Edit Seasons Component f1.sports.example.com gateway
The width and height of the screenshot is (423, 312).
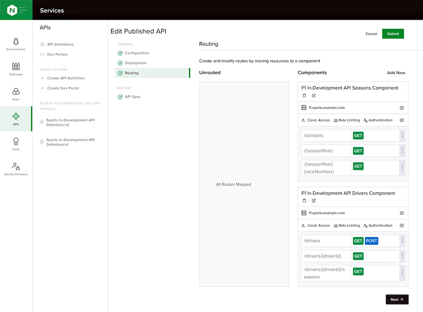tap(402, 108)
